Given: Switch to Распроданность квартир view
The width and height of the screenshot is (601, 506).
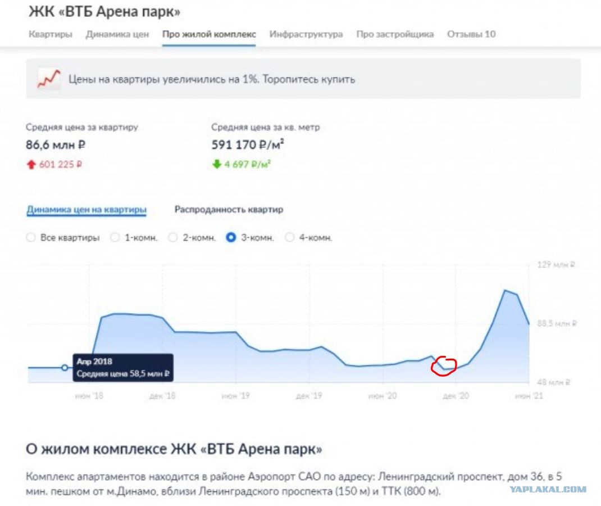Looking at the screenshot, I should pos(229,210).
